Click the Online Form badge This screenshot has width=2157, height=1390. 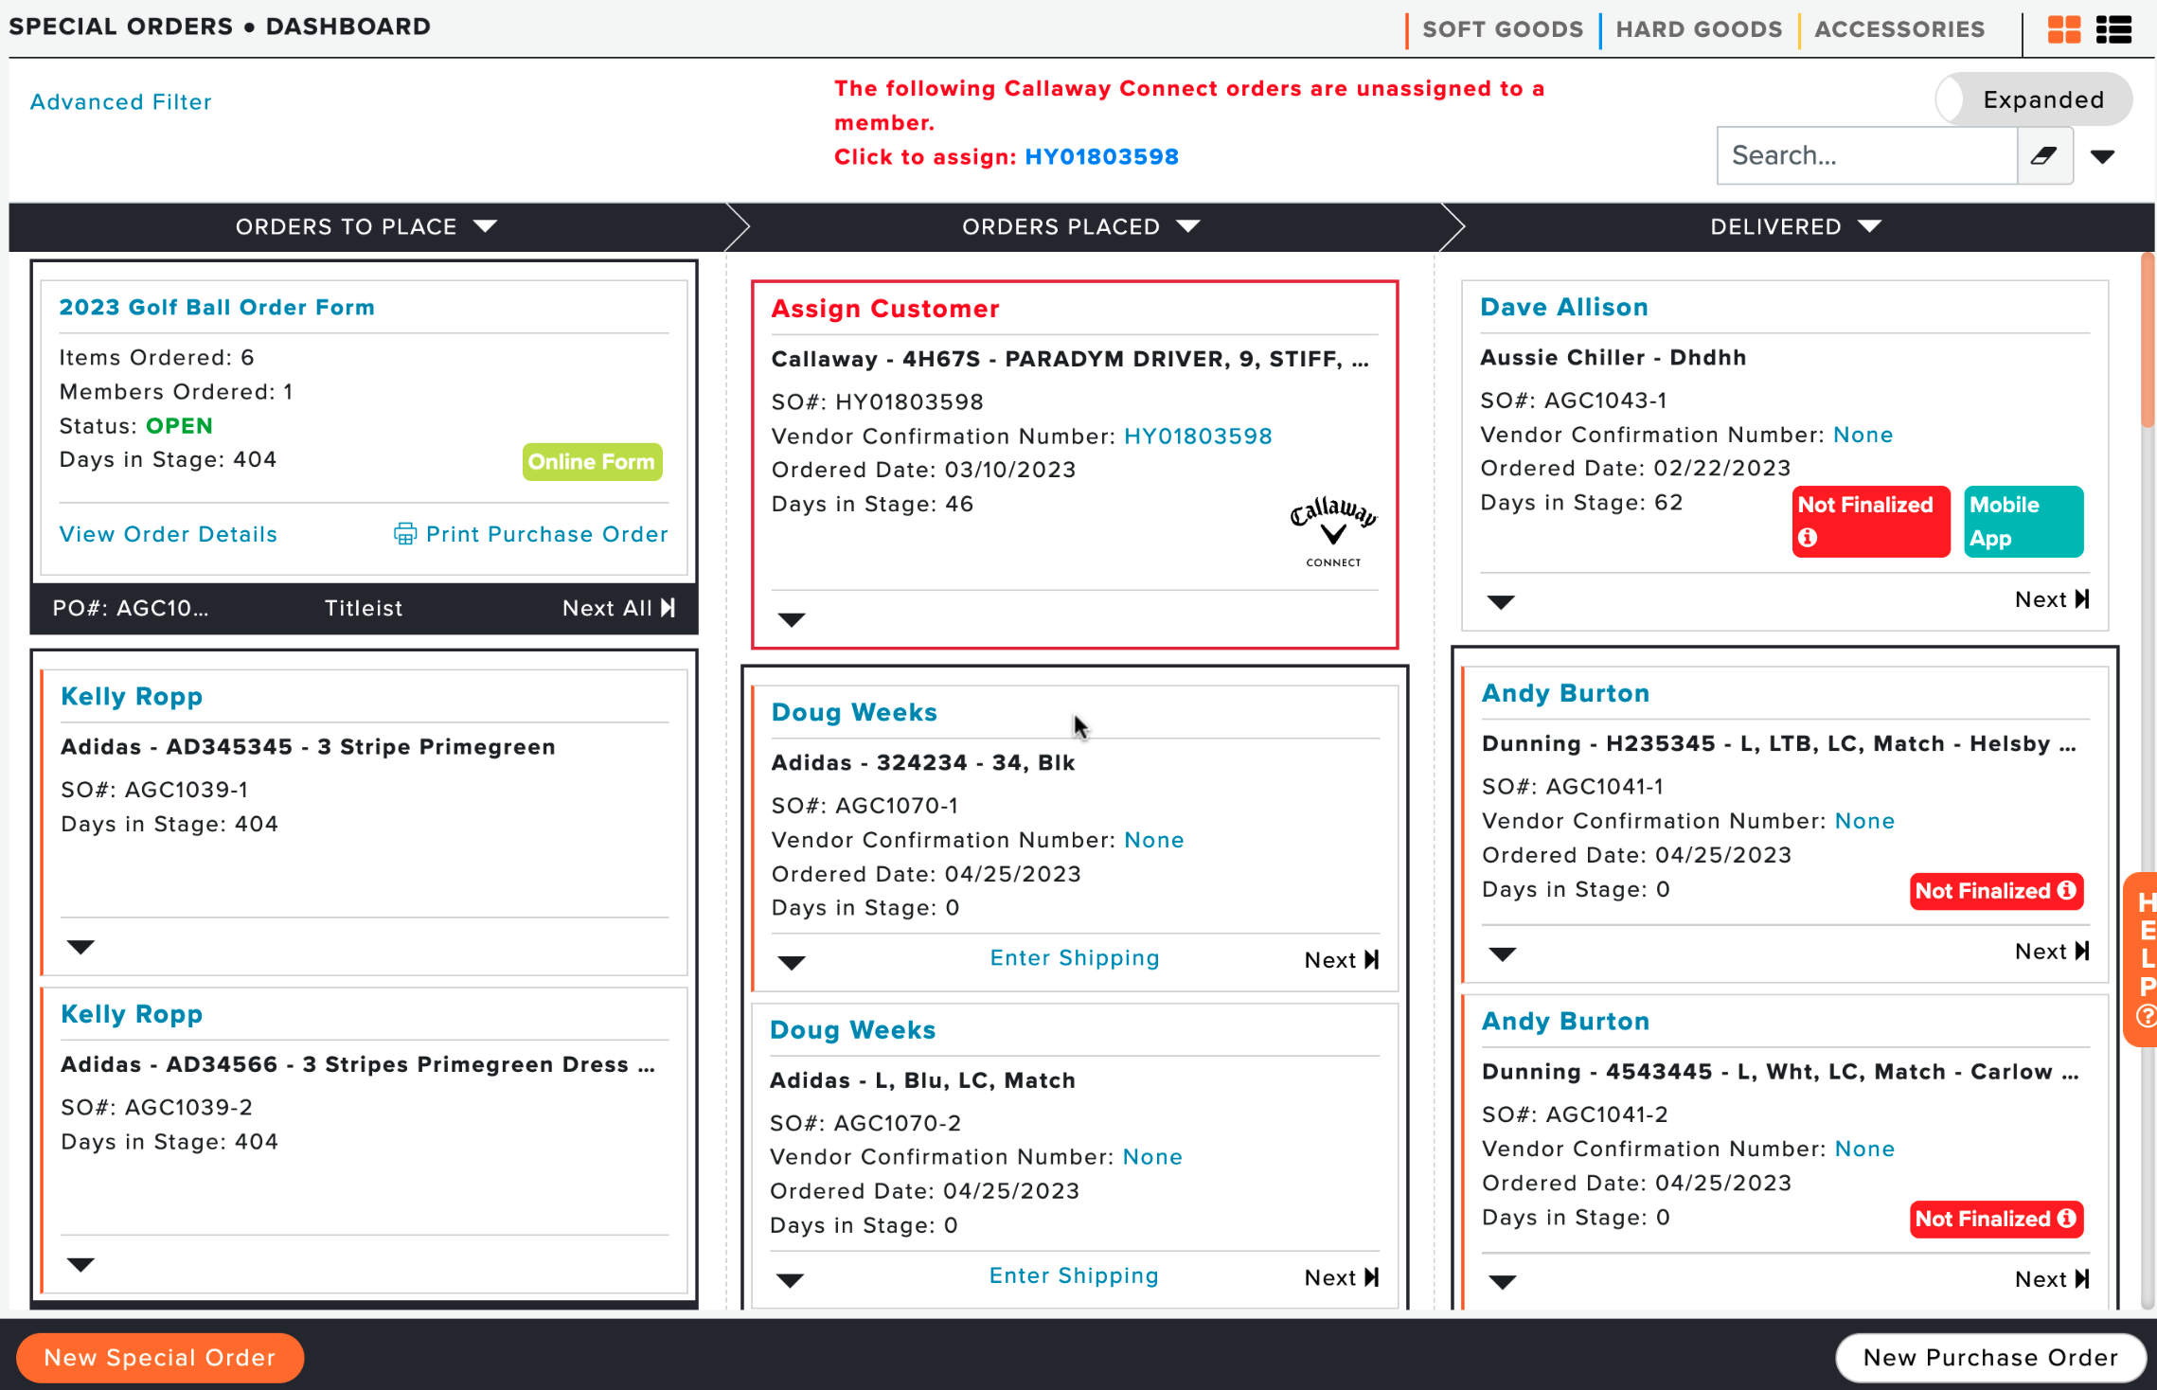click(x=592, y=462)
